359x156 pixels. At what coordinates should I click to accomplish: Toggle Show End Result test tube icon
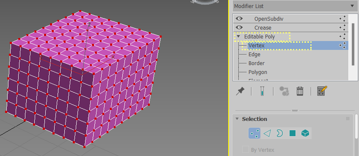(x=262, y=91)
